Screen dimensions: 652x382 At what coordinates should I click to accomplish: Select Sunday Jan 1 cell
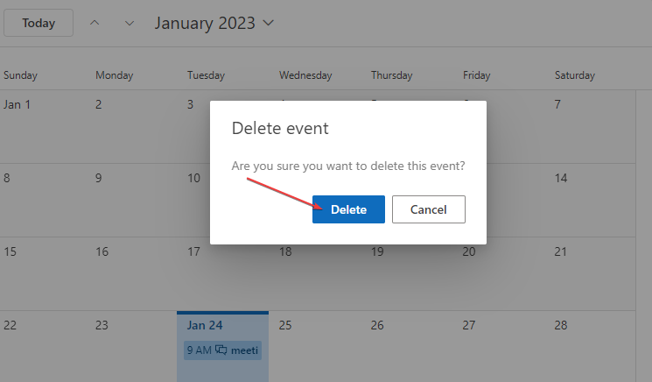click(x=18, y=105)
